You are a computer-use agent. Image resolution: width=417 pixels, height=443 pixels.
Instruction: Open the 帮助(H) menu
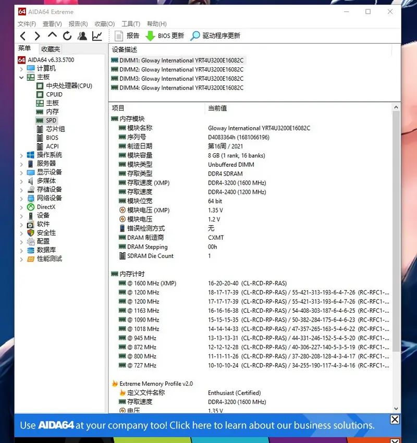click(157, 24)
